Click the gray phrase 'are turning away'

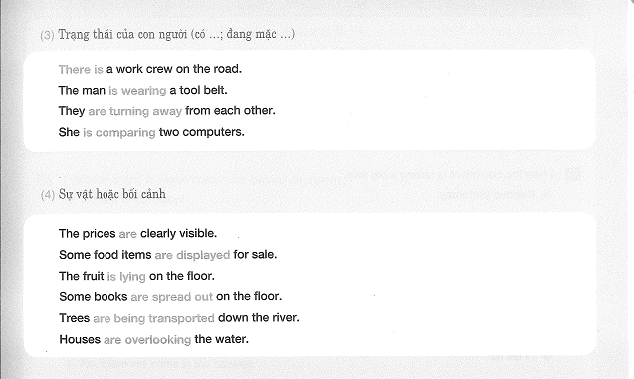click(x=135, y=111)
